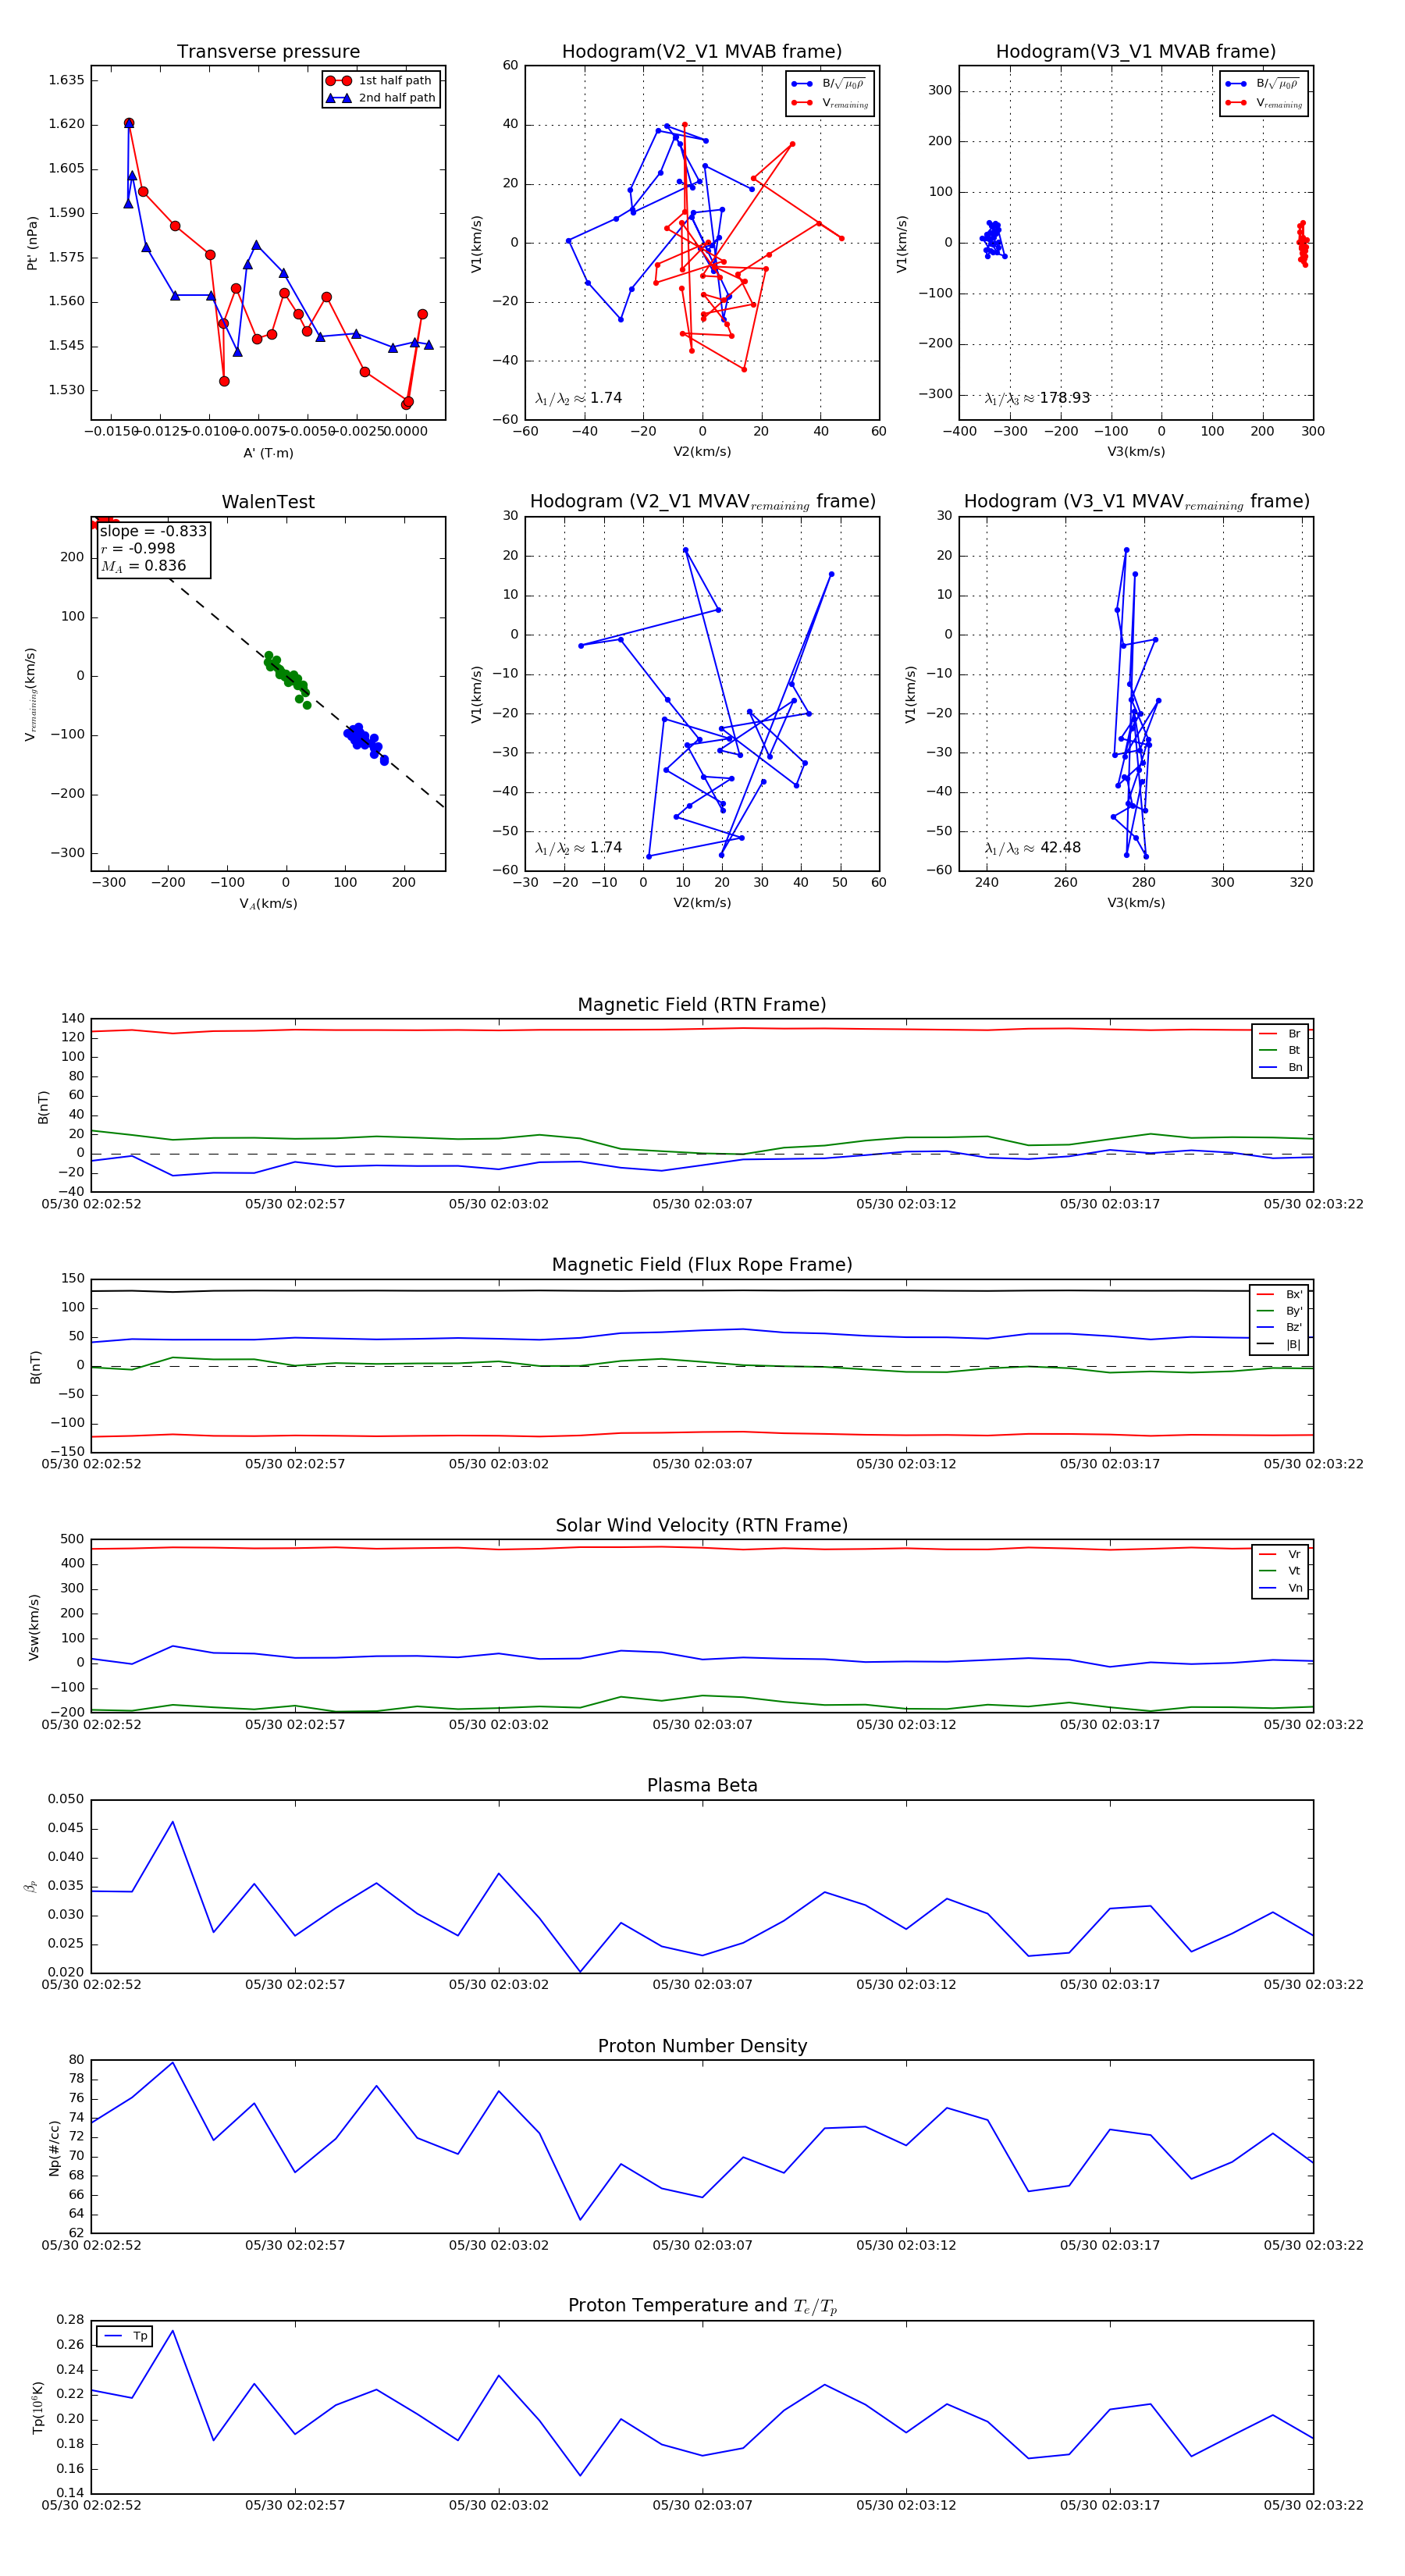Viewport: 1405px width, 2576px height.
Task: Click the λ1/λ3 ≈ 42.48 eigenvalue ratio
Action: point(1032,848)
